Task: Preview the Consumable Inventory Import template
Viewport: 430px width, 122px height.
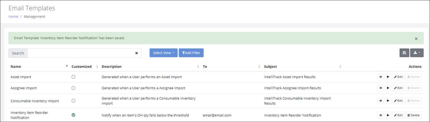Action: coord(381,101)
